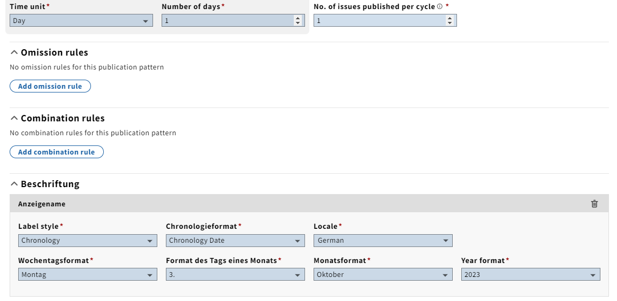Viewport: 617px width, 301px height.
Task: Open the Year format dropdown
Action: [531, 275]
